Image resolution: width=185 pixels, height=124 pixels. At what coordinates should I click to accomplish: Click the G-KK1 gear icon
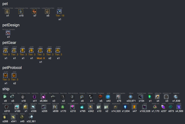click(50, 50)
